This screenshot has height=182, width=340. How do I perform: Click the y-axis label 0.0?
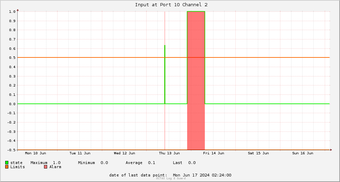tap(12, 104)
